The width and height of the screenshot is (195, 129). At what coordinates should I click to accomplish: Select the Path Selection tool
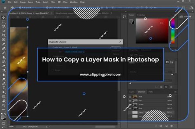coord(4,92)
